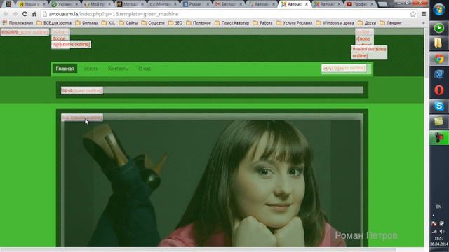Expand the Соц сети bookmarks folder

tap(153, 23)
